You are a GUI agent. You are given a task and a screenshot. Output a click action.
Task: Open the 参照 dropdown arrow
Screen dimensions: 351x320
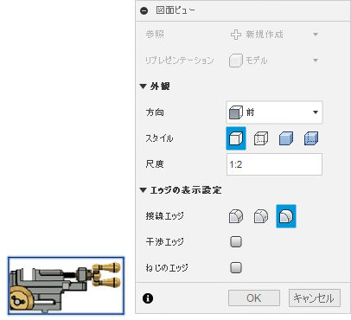(x=316, y=35)
